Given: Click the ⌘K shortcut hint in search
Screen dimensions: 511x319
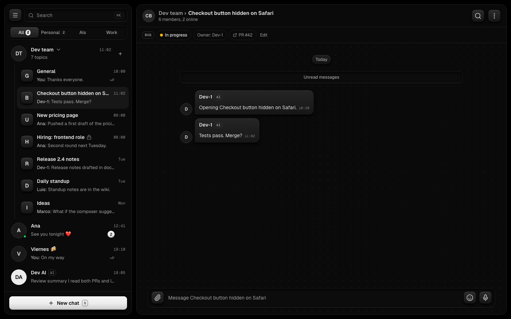Looking at the screenshot, I should pos(119,15).
